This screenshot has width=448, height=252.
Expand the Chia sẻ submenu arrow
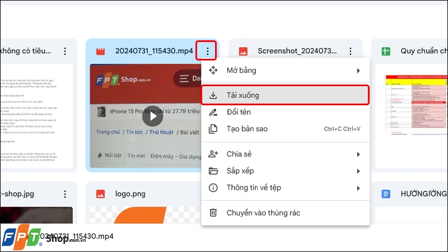[358, 155]
